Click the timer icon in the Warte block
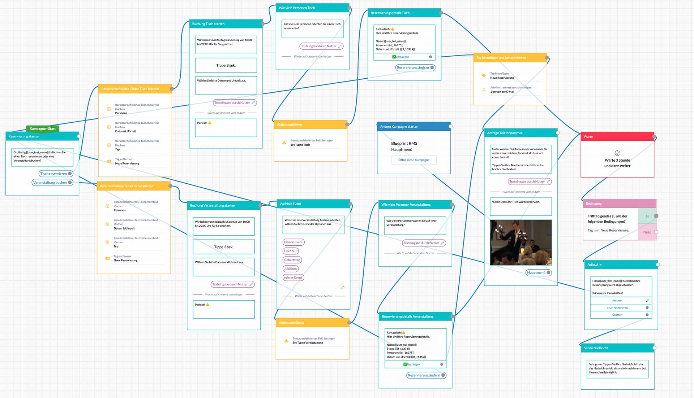The width and height of the screenshot is (694, 398). [x=617, y=153]
